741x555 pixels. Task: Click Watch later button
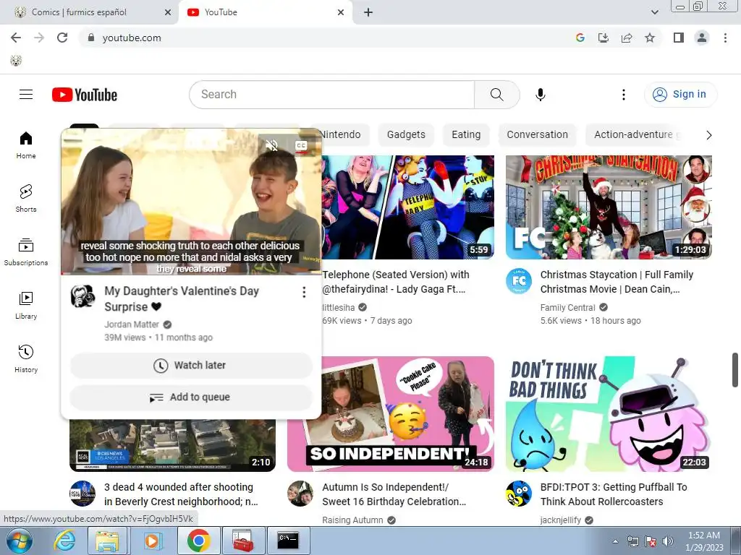(191, 365)
